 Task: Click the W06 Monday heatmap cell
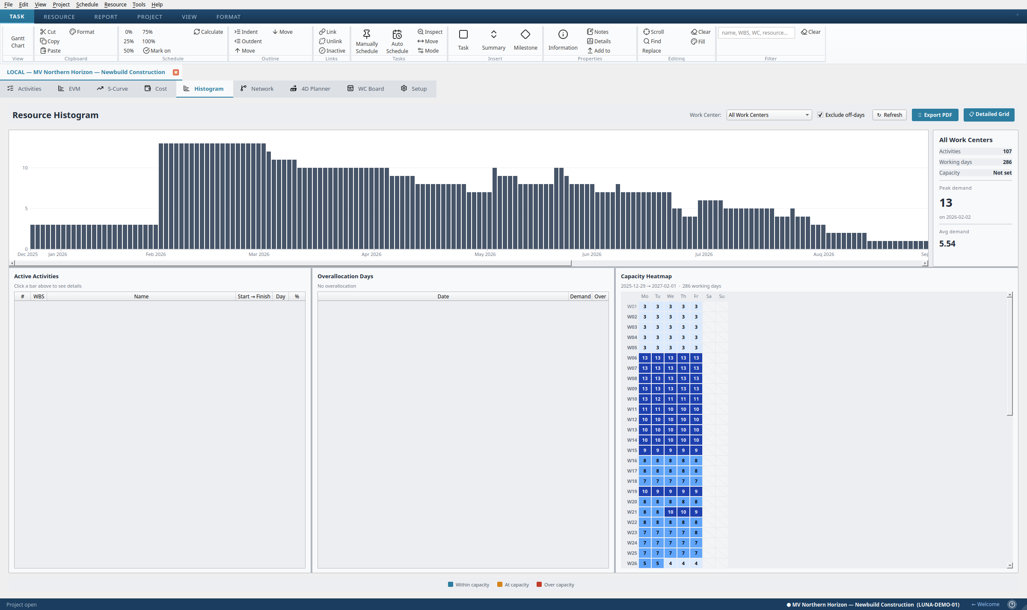pos(644,358)
